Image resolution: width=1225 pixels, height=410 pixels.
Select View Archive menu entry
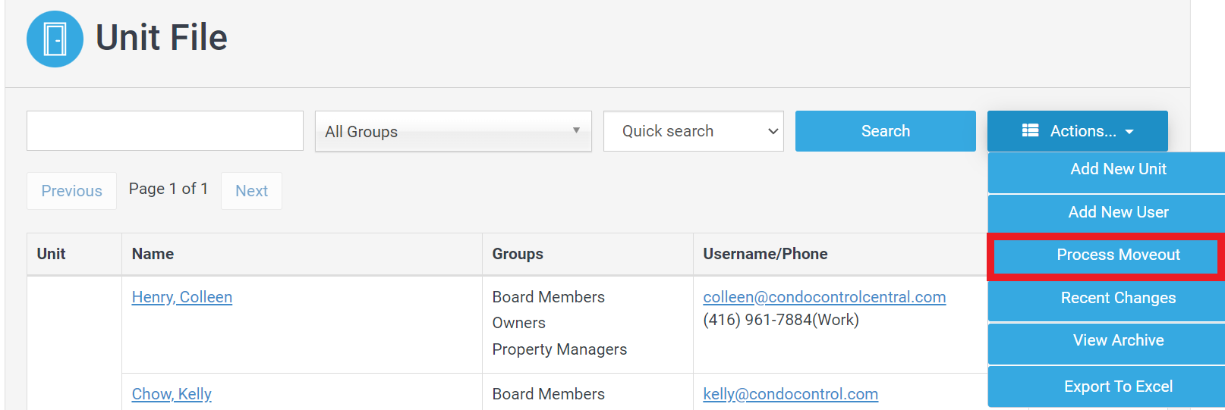[x=1117, y=340]
